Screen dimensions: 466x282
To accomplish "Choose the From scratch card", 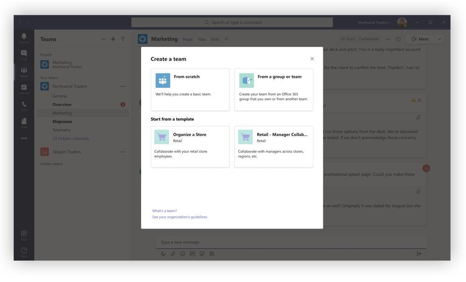I will (190, 89).
